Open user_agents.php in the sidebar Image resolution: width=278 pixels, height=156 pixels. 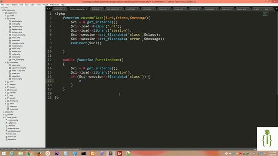pyautogui.click(x=18, y=60)
